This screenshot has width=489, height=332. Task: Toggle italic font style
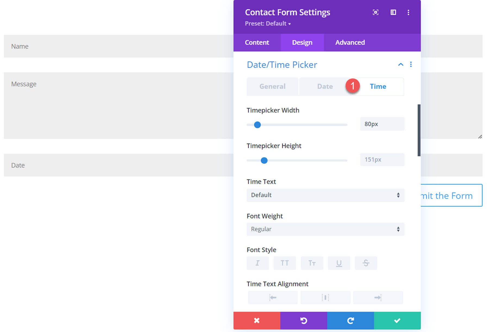coord(258,263)
